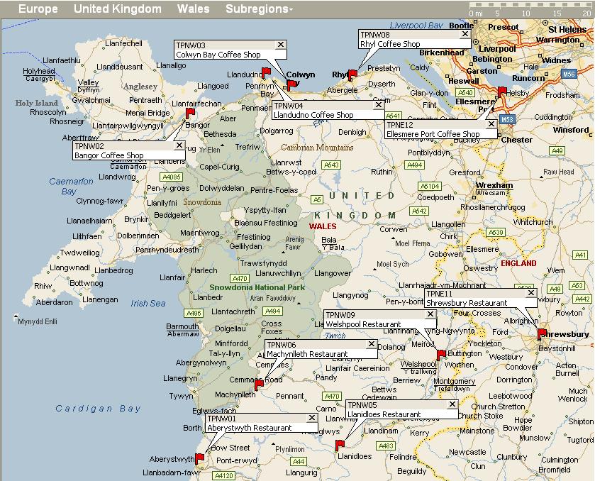Navigate to Europe in the breadcrumb

(38, 9)
